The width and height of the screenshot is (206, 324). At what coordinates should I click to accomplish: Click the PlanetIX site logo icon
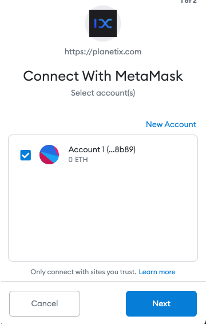(103, 23)
